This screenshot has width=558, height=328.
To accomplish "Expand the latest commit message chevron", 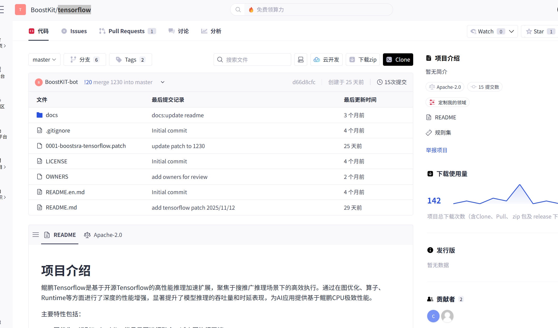I will [x=162, y=82].
